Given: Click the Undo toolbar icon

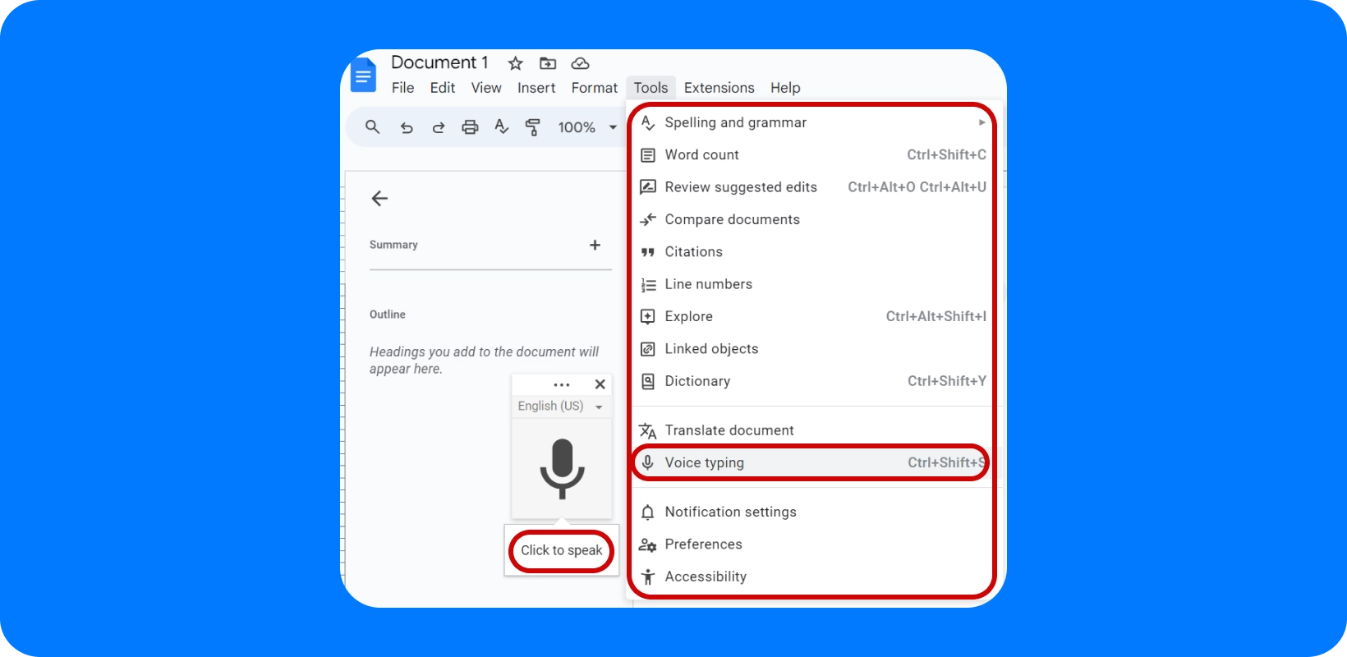Looking at the screenshot, I should [x=406, y=127].
